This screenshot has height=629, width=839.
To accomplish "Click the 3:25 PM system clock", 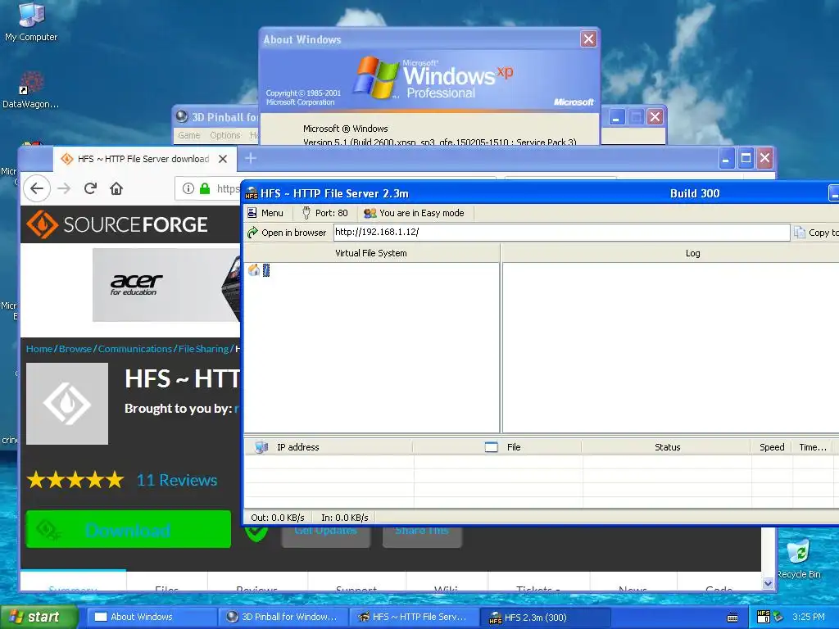I will coord(809,617).
